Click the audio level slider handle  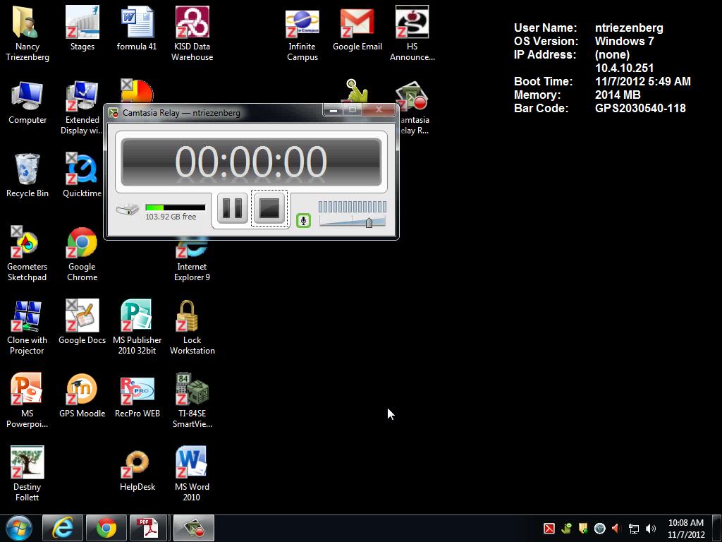click(369, 223)
